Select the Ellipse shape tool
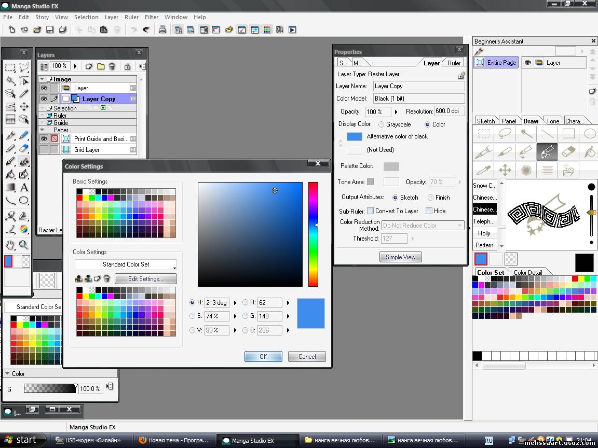This screenshot has height=448, width=598. [24, 200]
